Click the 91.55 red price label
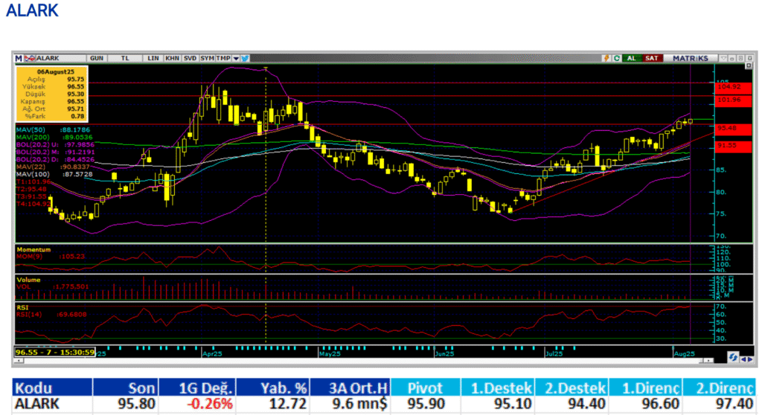Image resolution: width=762 pixels, height=415 pixels. tap(732, 146)
